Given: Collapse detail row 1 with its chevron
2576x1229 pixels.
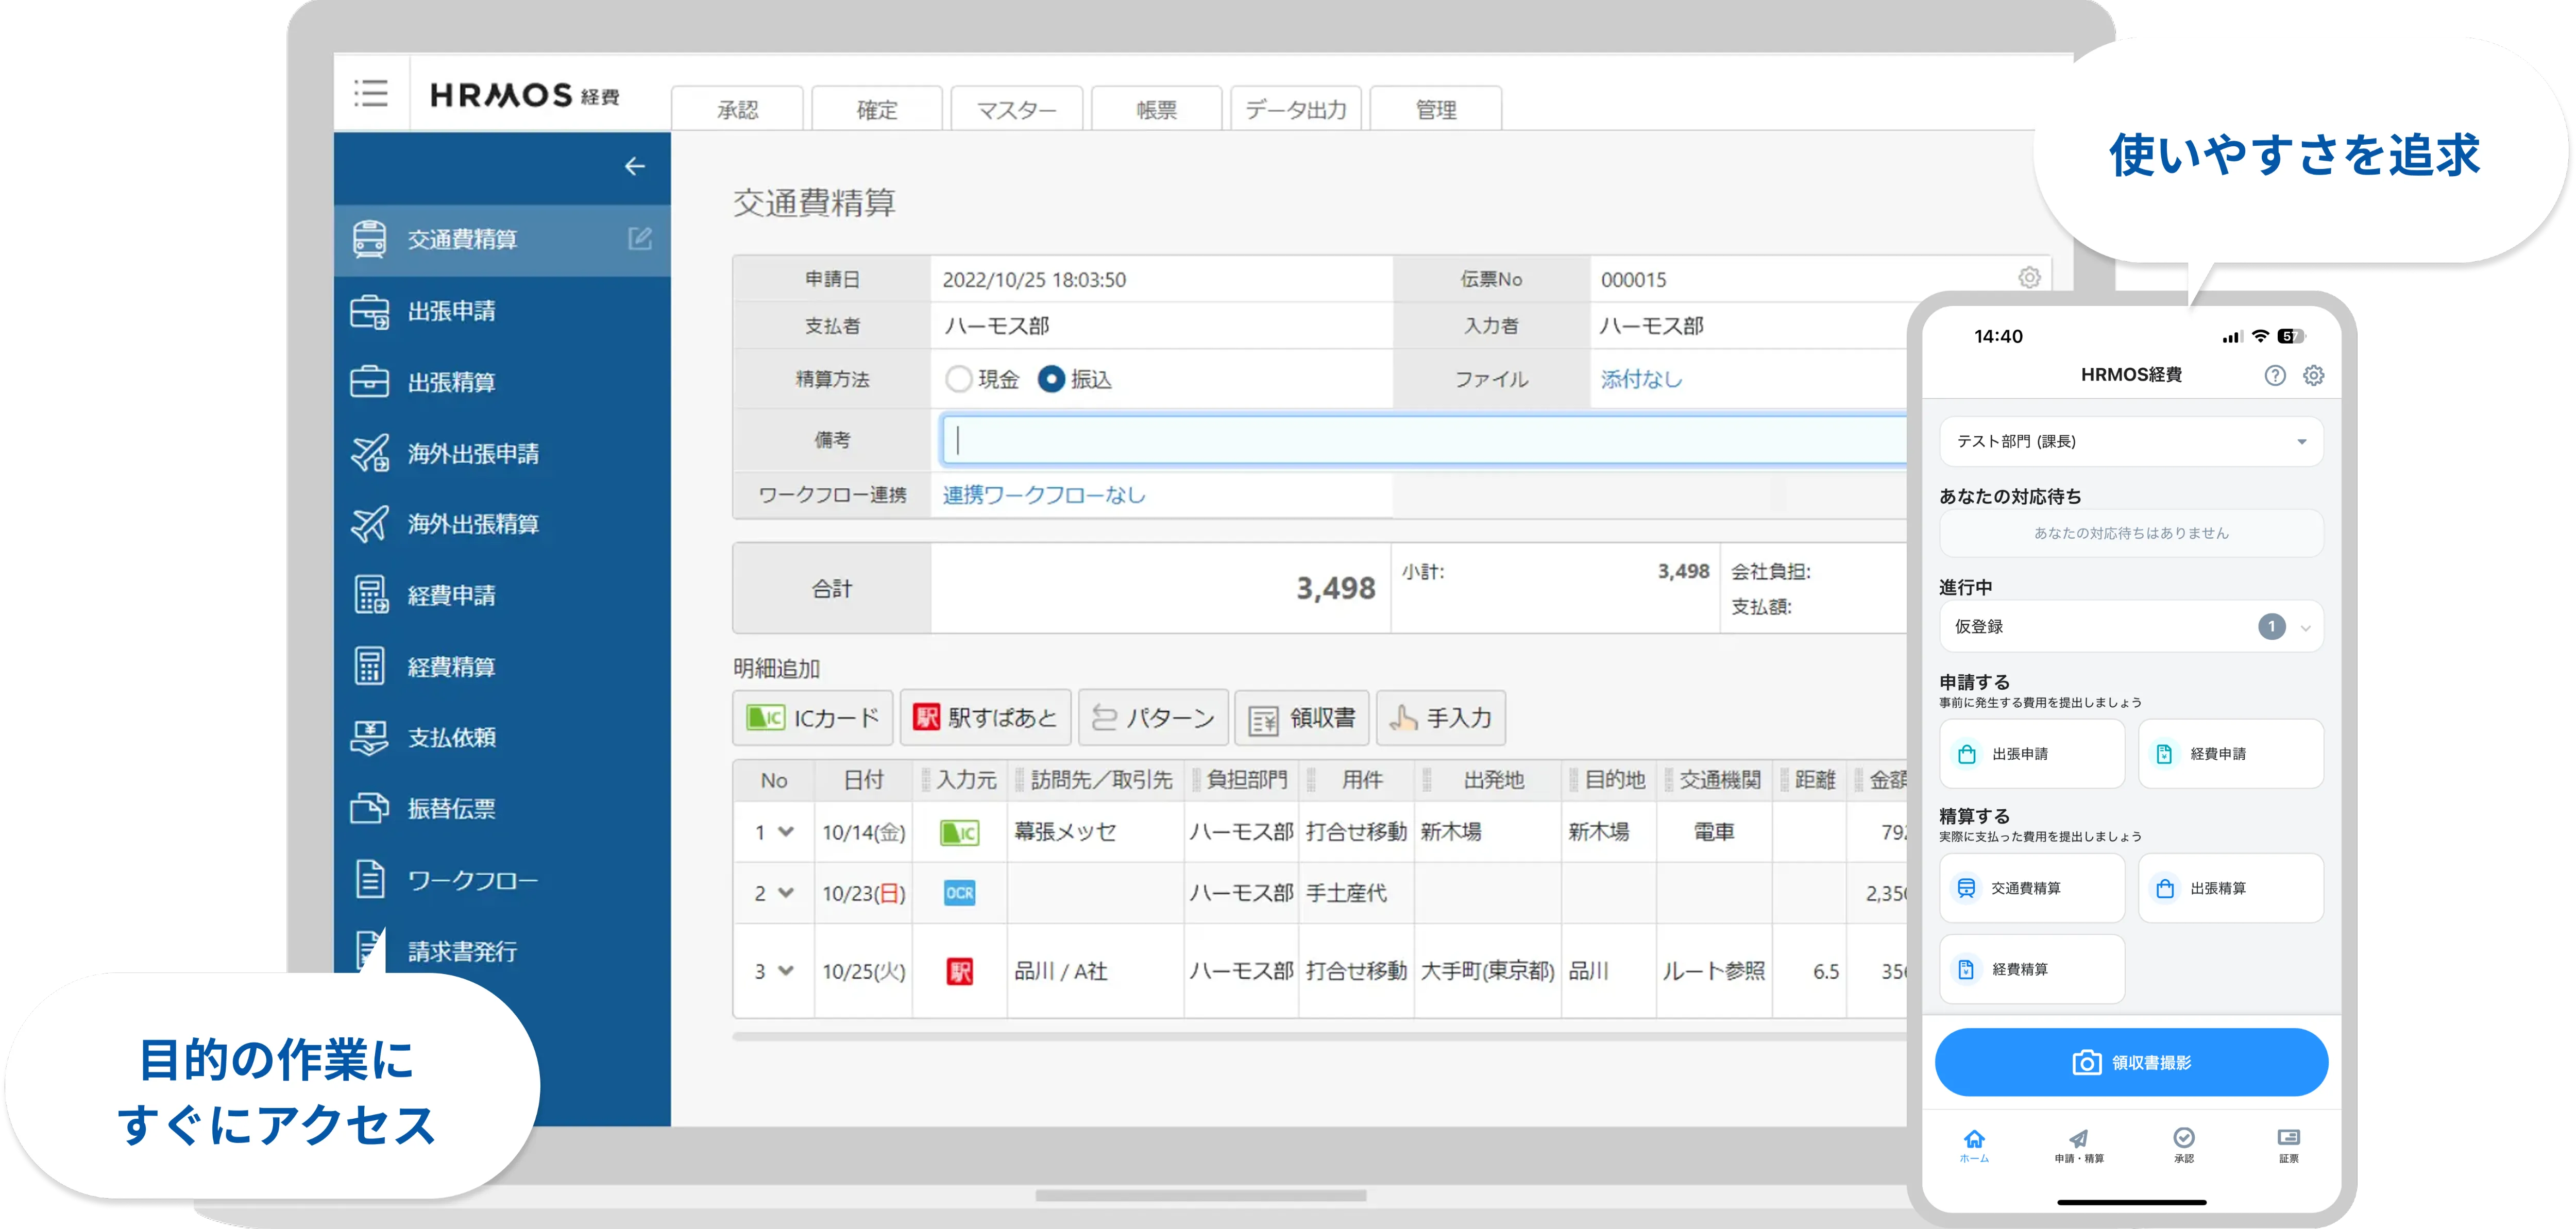Looking at the screenshot, I should point(787,832).
